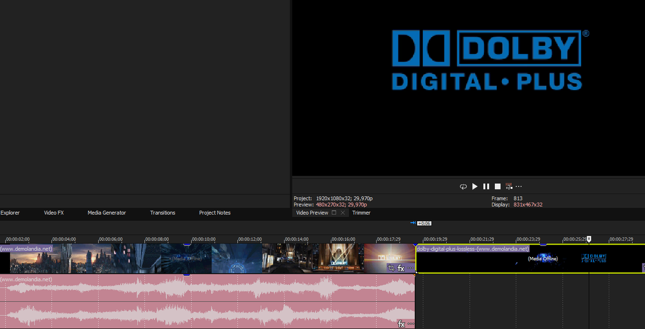Image resolution: width=645 pixels, height=329 pixels.
Task: Switch to the Explorer tab
Action: 10,213
